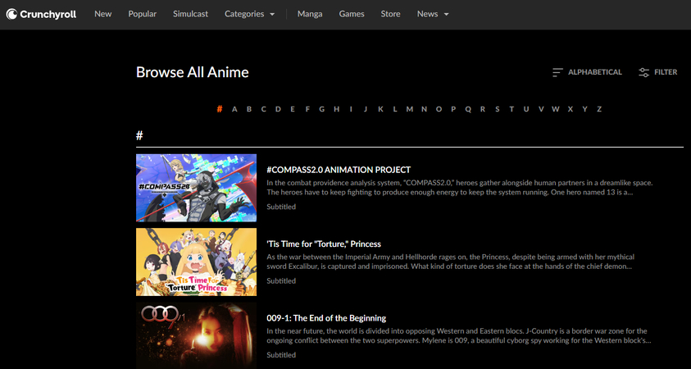
Task: Click Subtitled under 'Tis Time for Torture
Action: [x=281, y=280]
